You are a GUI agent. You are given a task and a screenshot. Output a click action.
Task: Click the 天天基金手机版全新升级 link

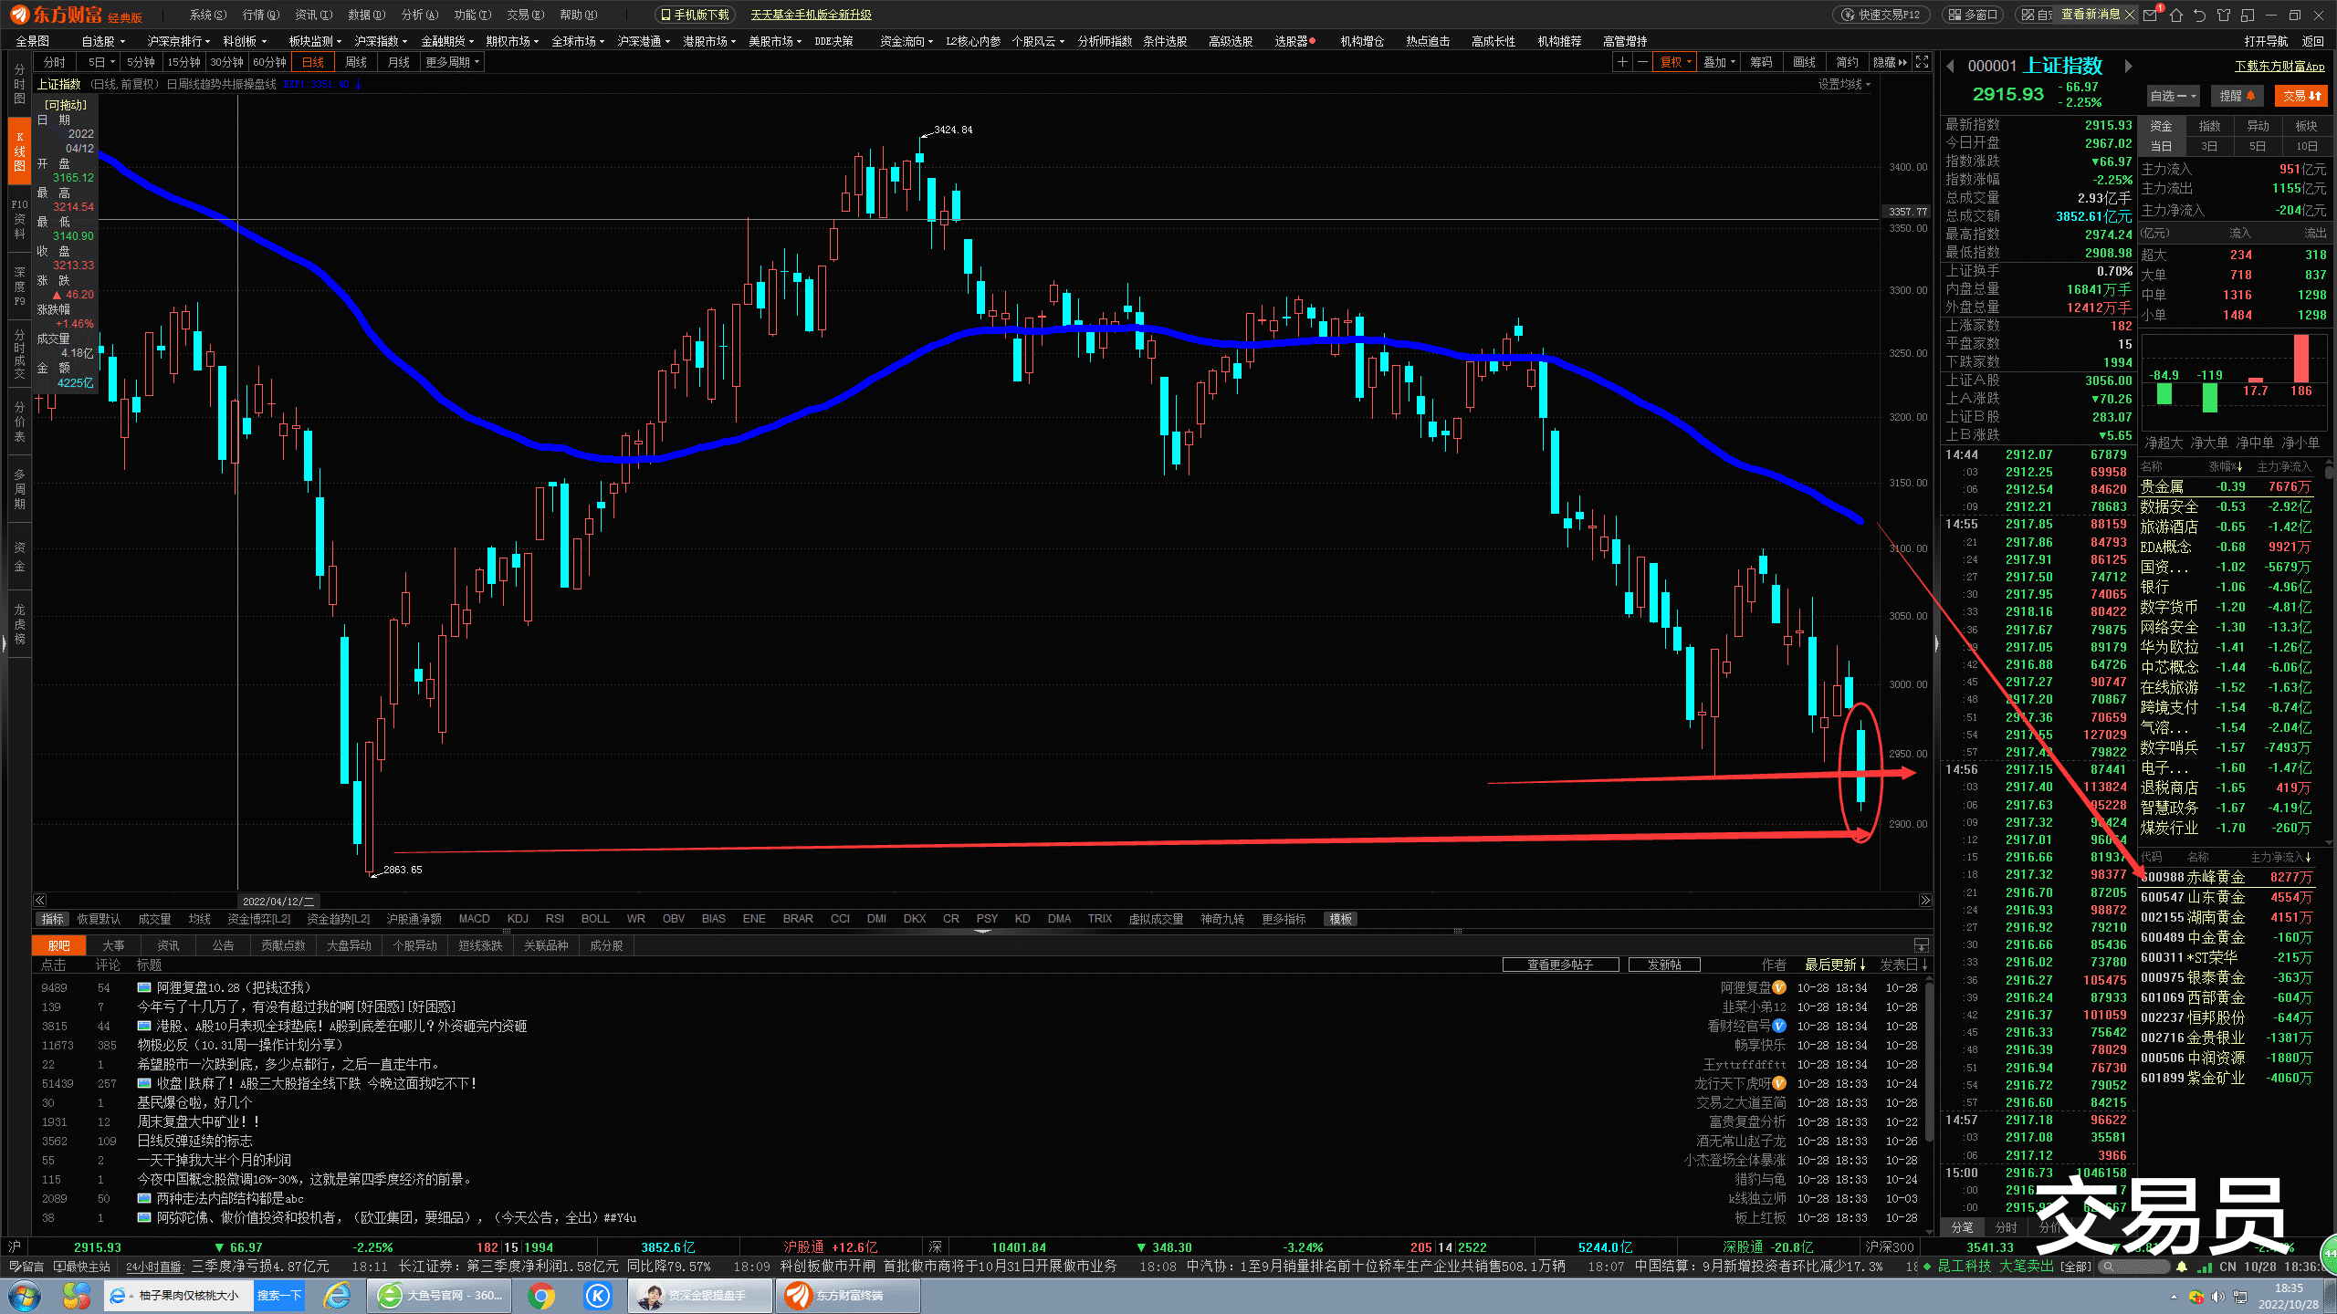pos(811,15)
